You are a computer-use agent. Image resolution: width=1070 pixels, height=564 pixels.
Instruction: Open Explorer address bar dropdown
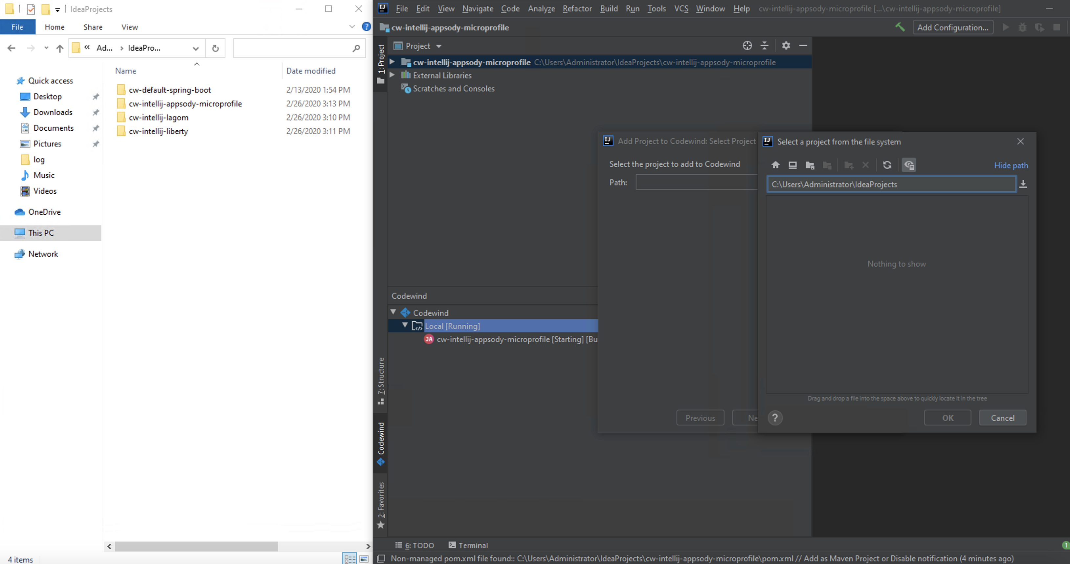[x=195, y=48]
